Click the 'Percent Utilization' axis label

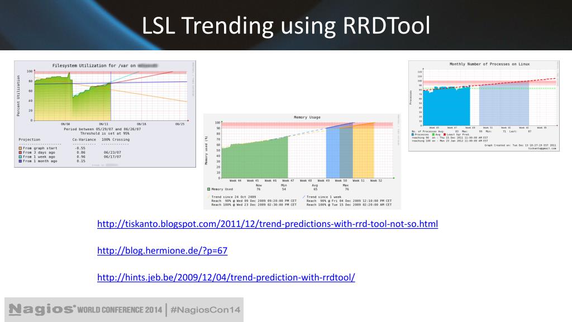point(18,96)
